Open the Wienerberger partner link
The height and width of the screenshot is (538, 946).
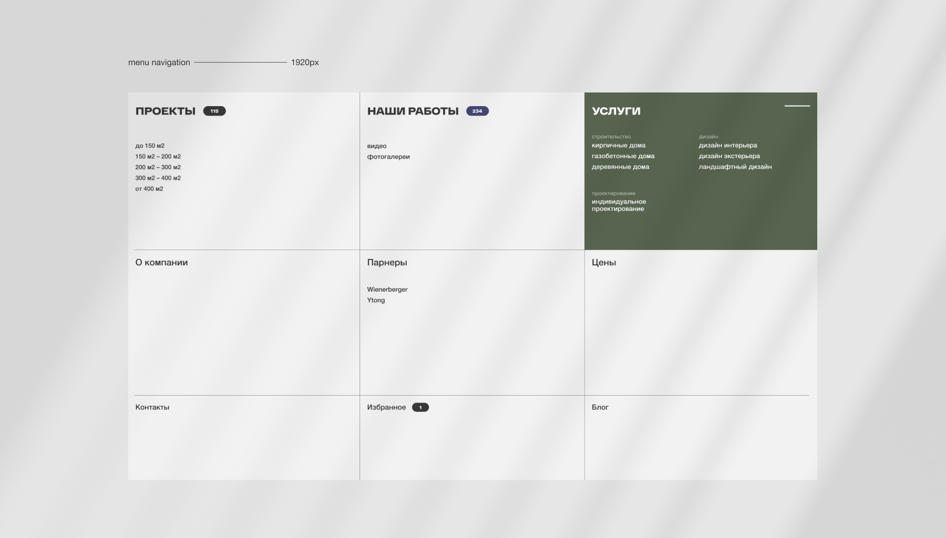(x=387, y=289)
